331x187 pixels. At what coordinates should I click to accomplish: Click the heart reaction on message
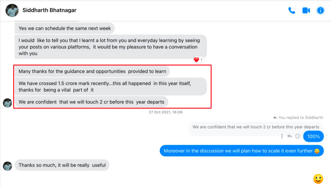point(197,60)
